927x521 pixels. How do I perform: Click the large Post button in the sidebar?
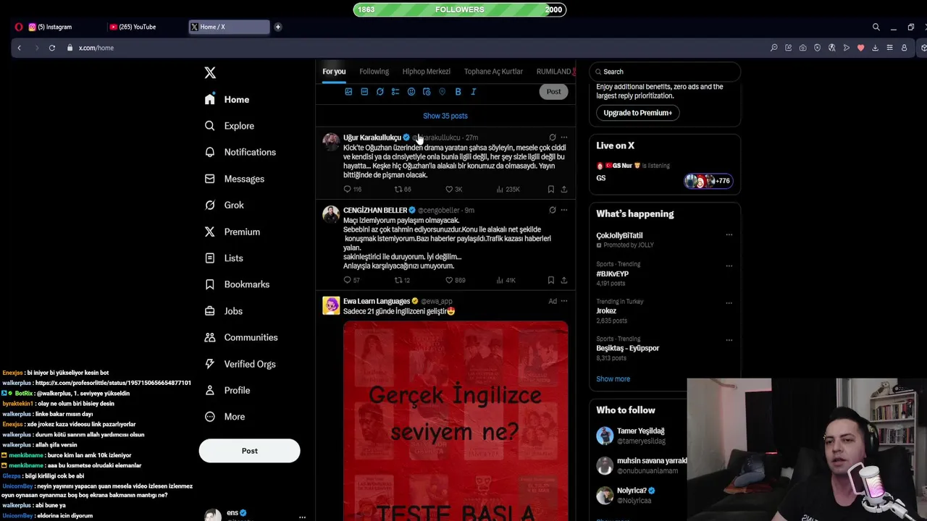pos(249,451)
